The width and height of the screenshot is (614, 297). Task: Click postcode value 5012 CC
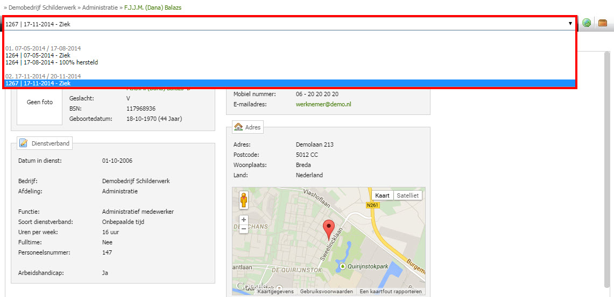307,155
